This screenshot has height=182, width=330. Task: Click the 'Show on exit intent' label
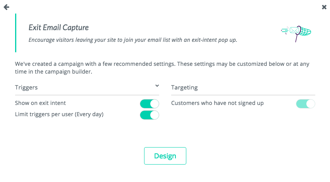point(40,103)
